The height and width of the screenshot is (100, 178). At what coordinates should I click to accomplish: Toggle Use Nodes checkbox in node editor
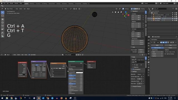pyautogui.click(x=29, y=55)
